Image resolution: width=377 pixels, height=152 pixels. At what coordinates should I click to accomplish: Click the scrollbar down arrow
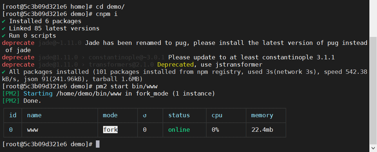pos(373,148)
